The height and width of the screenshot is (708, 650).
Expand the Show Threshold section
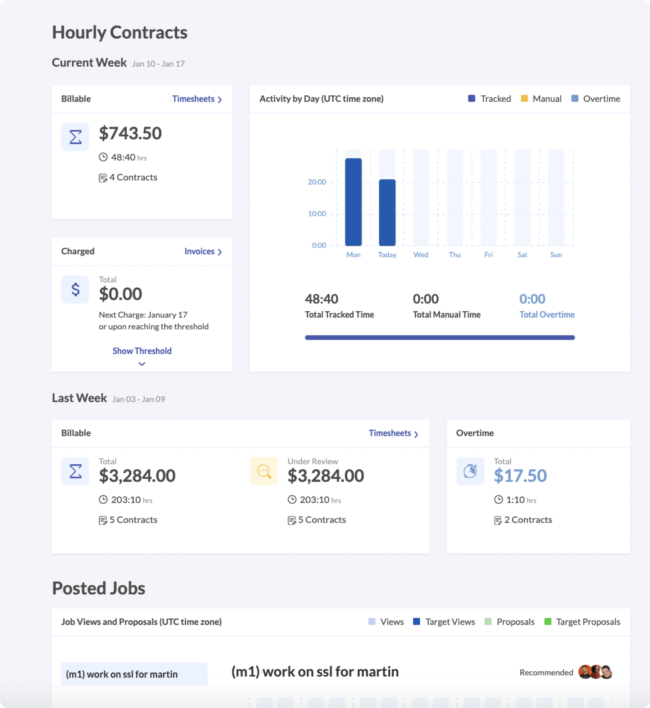pos(142,351)
